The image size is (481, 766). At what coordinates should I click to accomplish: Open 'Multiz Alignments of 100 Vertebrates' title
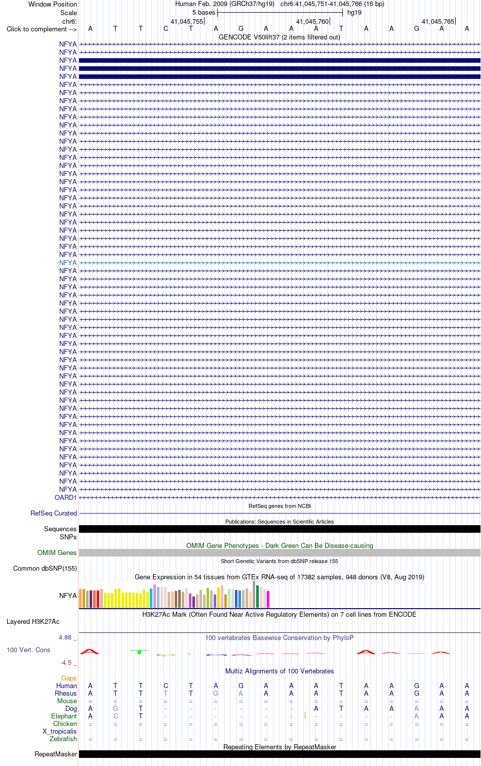(279, 671)
